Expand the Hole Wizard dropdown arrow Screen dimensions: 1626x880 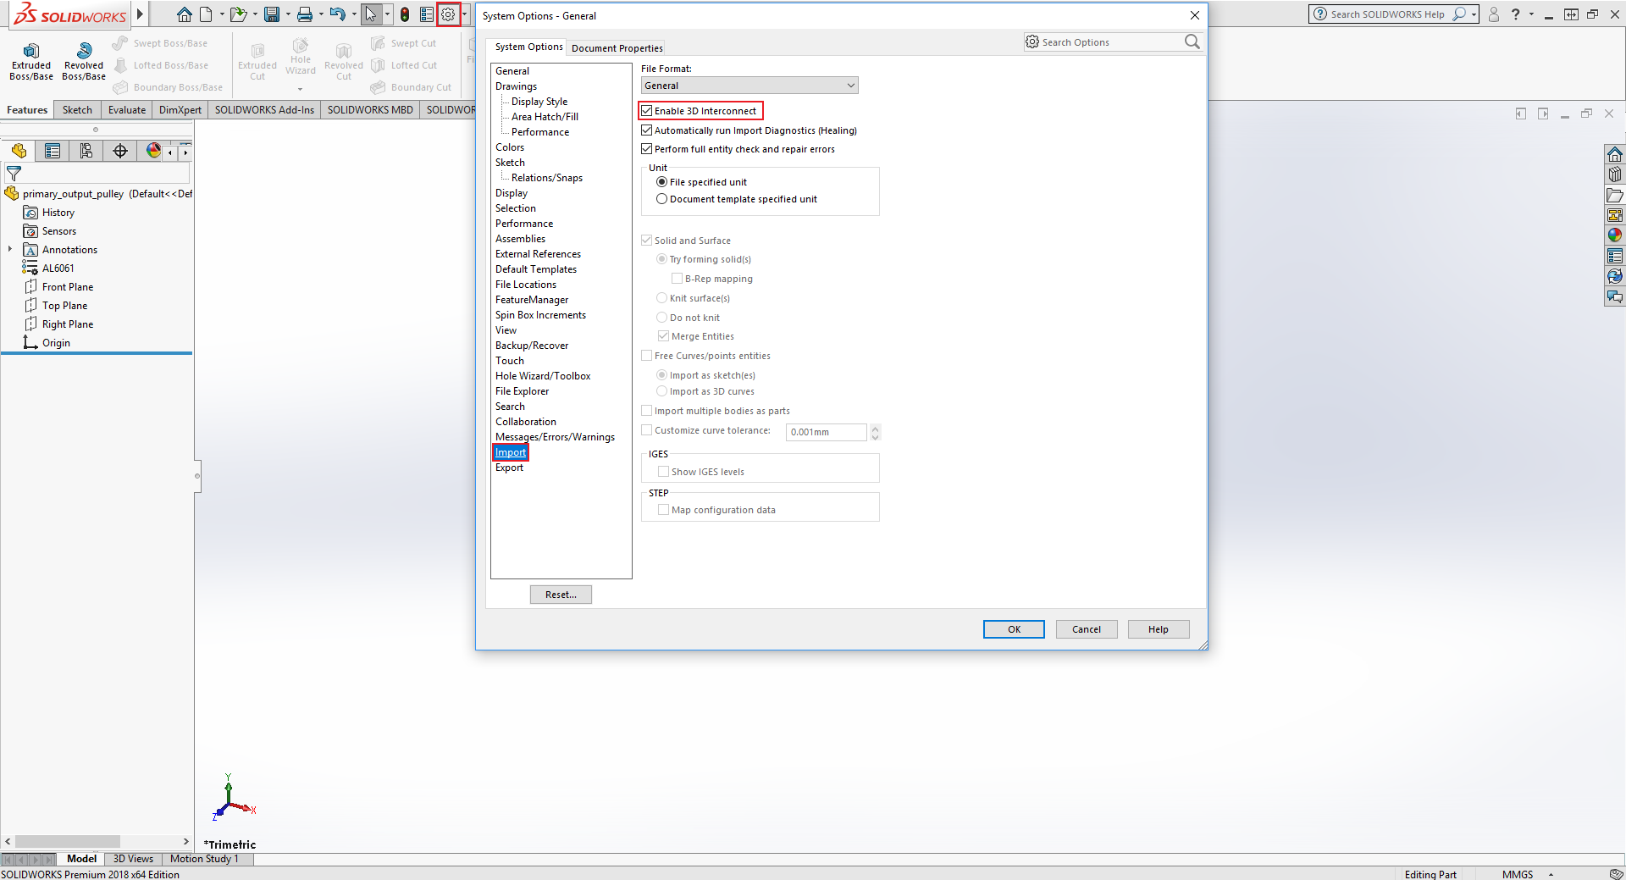tap(300, 88)
